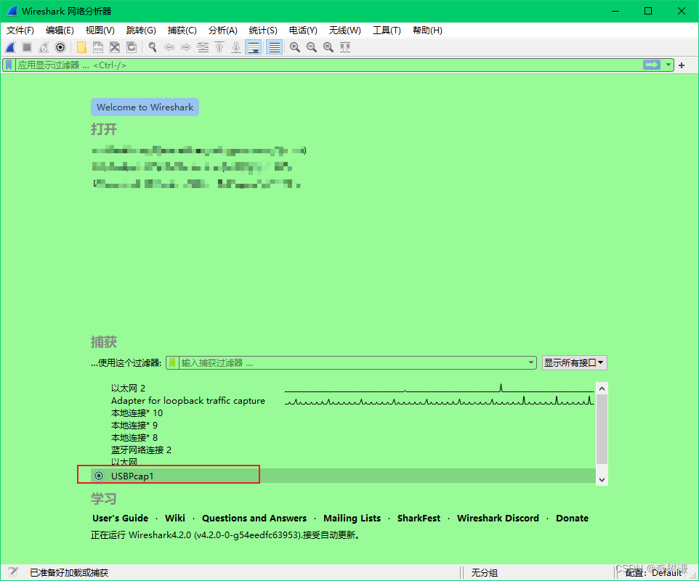This screenshot has width=699, height=581.
Task: Click the go to specified packet icon
Action: pyautogui.click(x=203, y=47)
